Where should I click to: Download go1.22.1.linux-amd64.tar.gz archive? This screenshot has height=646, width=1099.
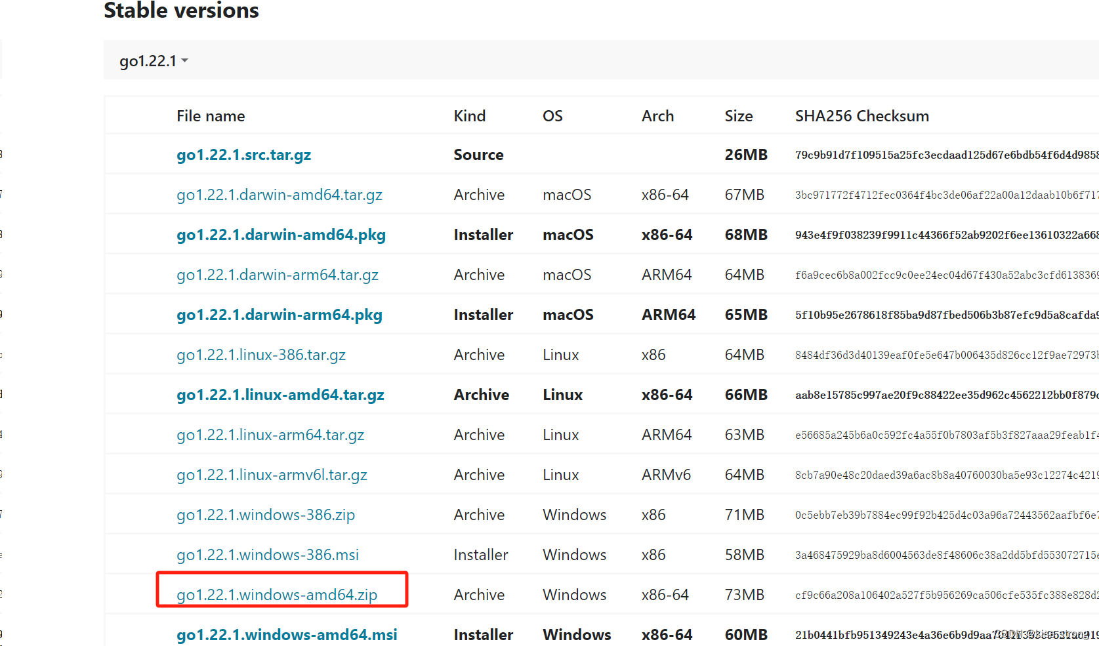tap(280, 395)
